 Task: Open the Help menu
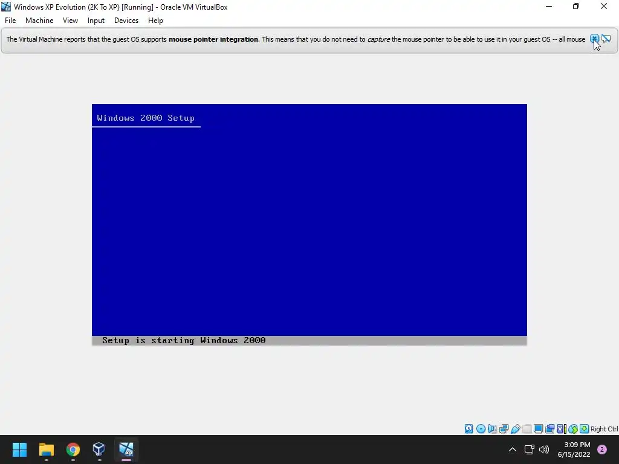pos(155,21)
